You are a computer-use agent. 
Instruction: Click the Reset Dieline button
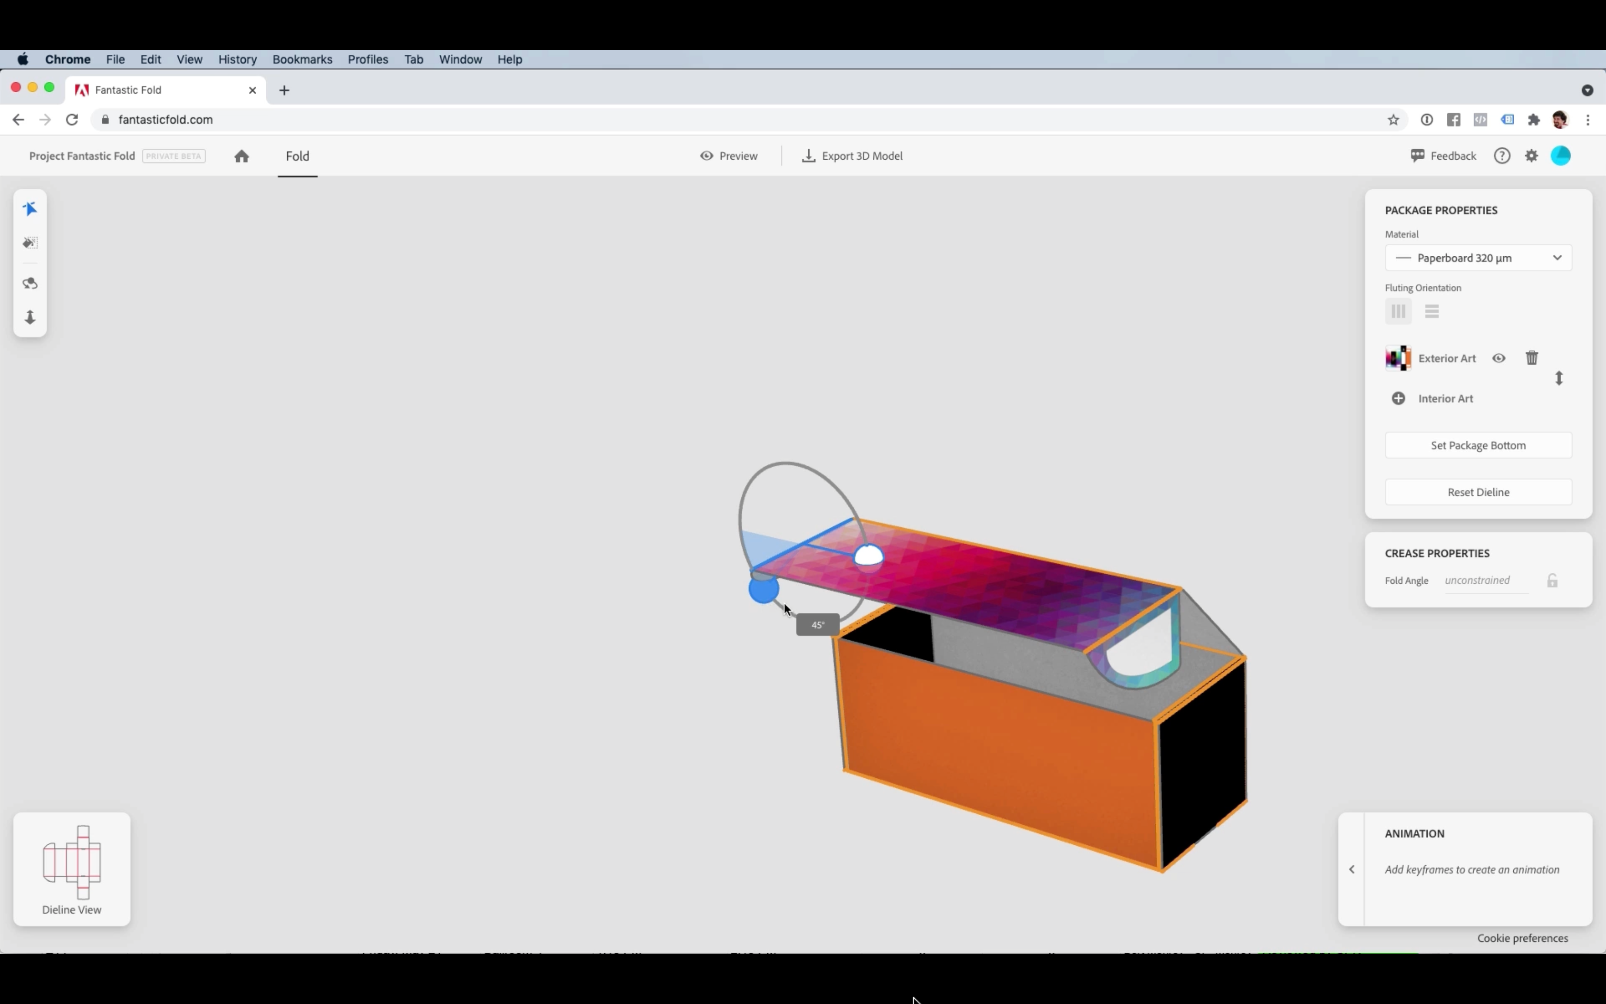(1478, 492)
